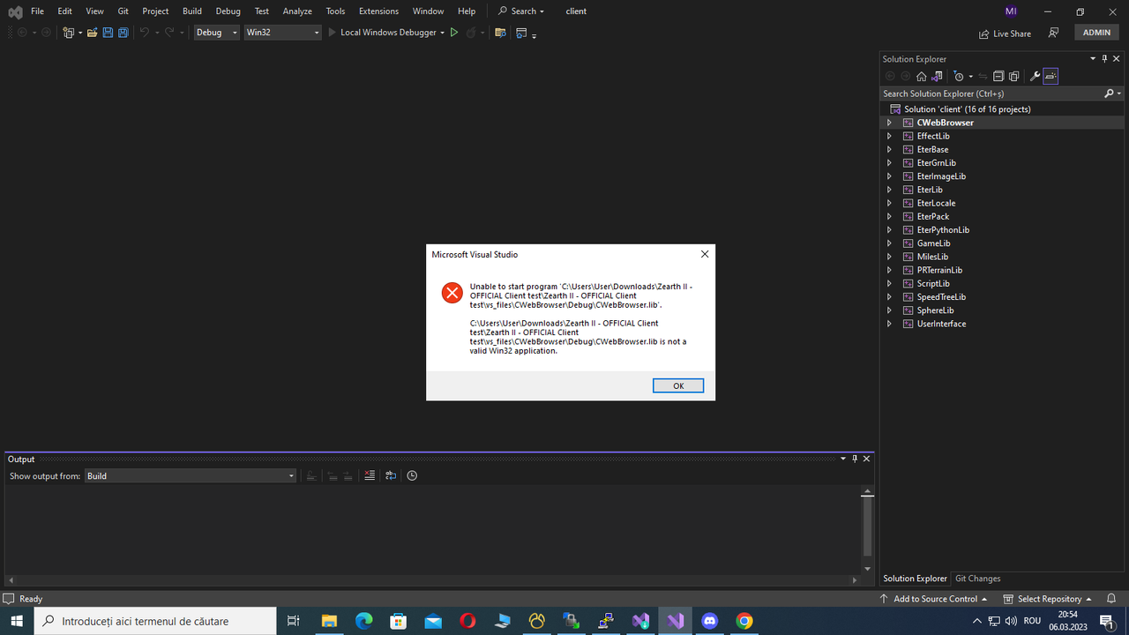Select the SpeedTreeLib project
The width and height of the screenshot is (1129, 635).
click(x=940, y=297)
